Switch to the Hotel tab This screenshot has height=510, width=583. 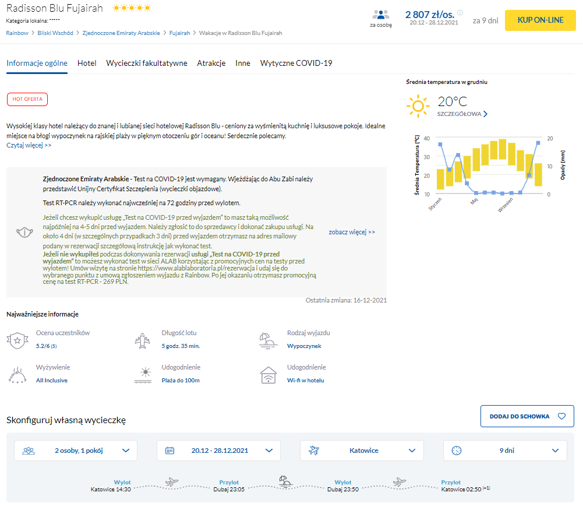[87, 63]
